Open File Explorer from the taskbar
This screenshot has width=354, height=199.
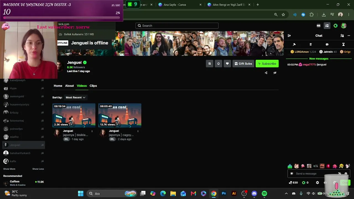coord(173,193)
